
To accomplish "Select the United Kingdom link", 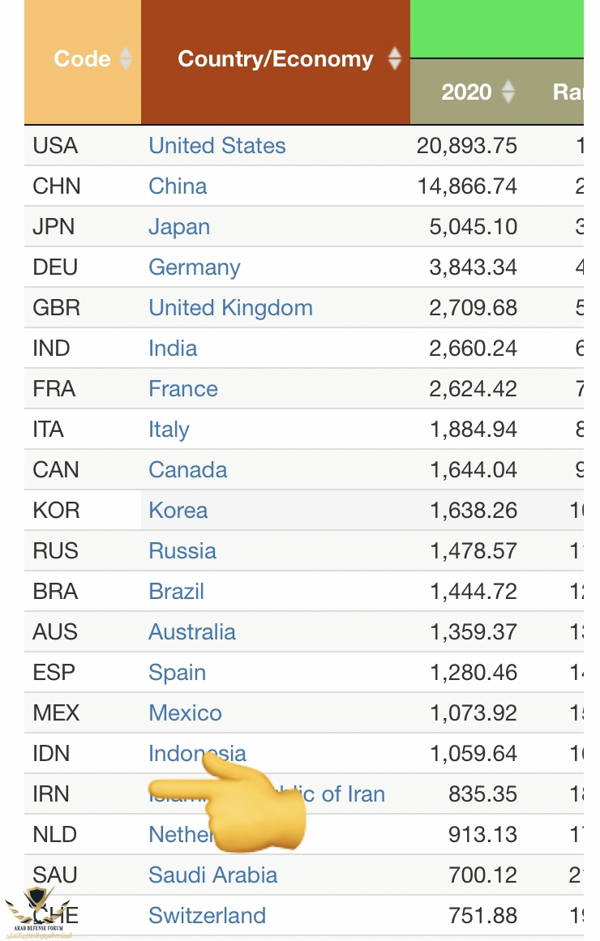I will [230, 308].
